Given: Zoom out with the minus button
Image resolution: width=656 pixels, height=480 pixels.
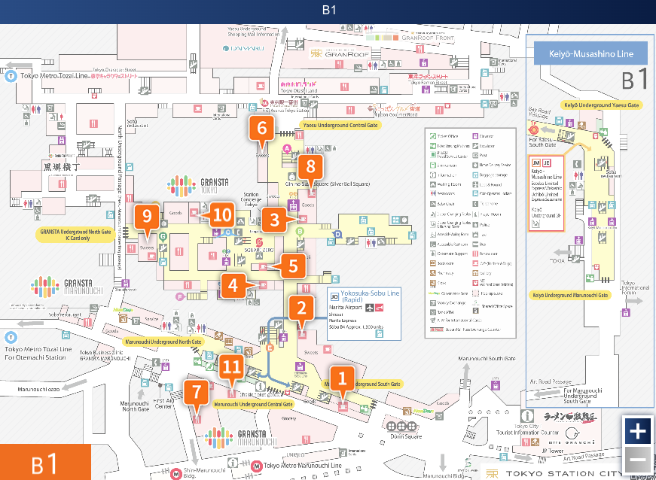Looking at the screenshot, I should pyautogui.click(x=637, y=459).
